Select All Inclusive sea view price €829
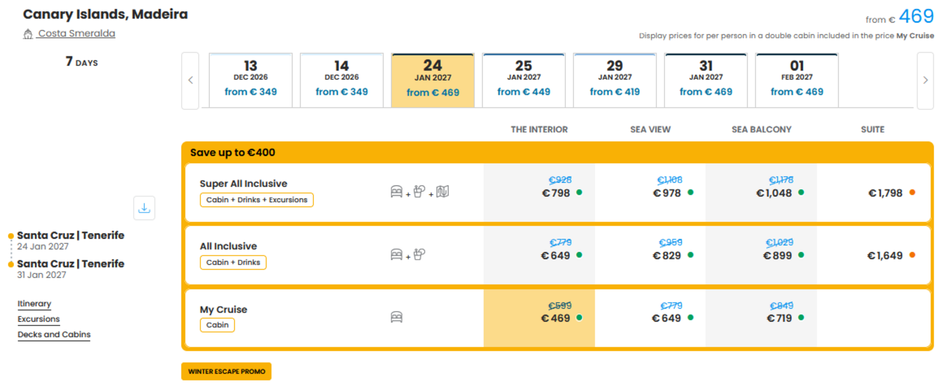 (666, 255)
